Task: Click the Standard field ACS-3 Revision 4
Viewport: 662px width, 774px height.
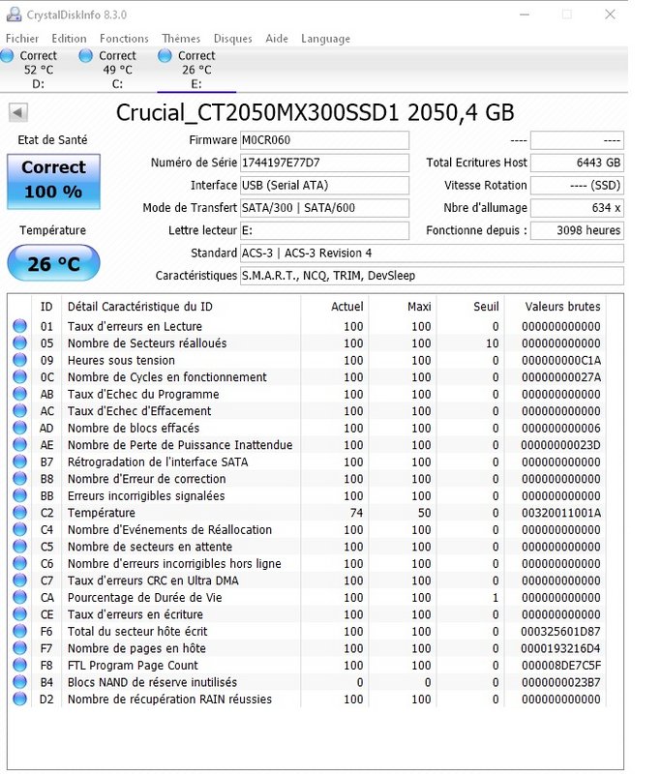Action: click(x=432, y=253)
